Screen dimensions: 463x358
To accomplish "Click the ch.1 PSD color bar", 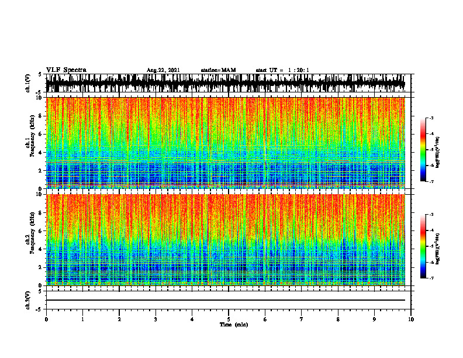I will [423, 150].
